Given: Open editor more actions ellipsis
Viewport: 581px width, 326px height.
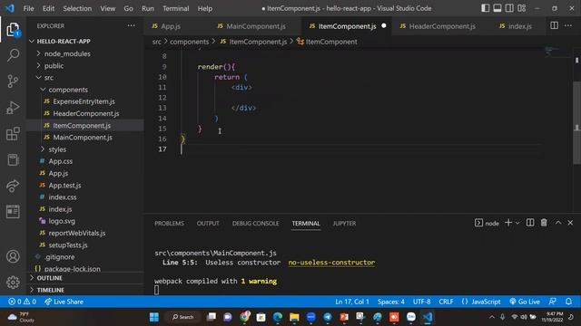Looking at the screenshot, I should point(568,25).
